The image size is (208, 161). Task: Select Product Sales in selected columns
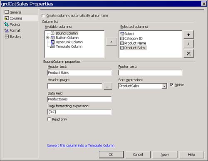[x=135, y=48]
